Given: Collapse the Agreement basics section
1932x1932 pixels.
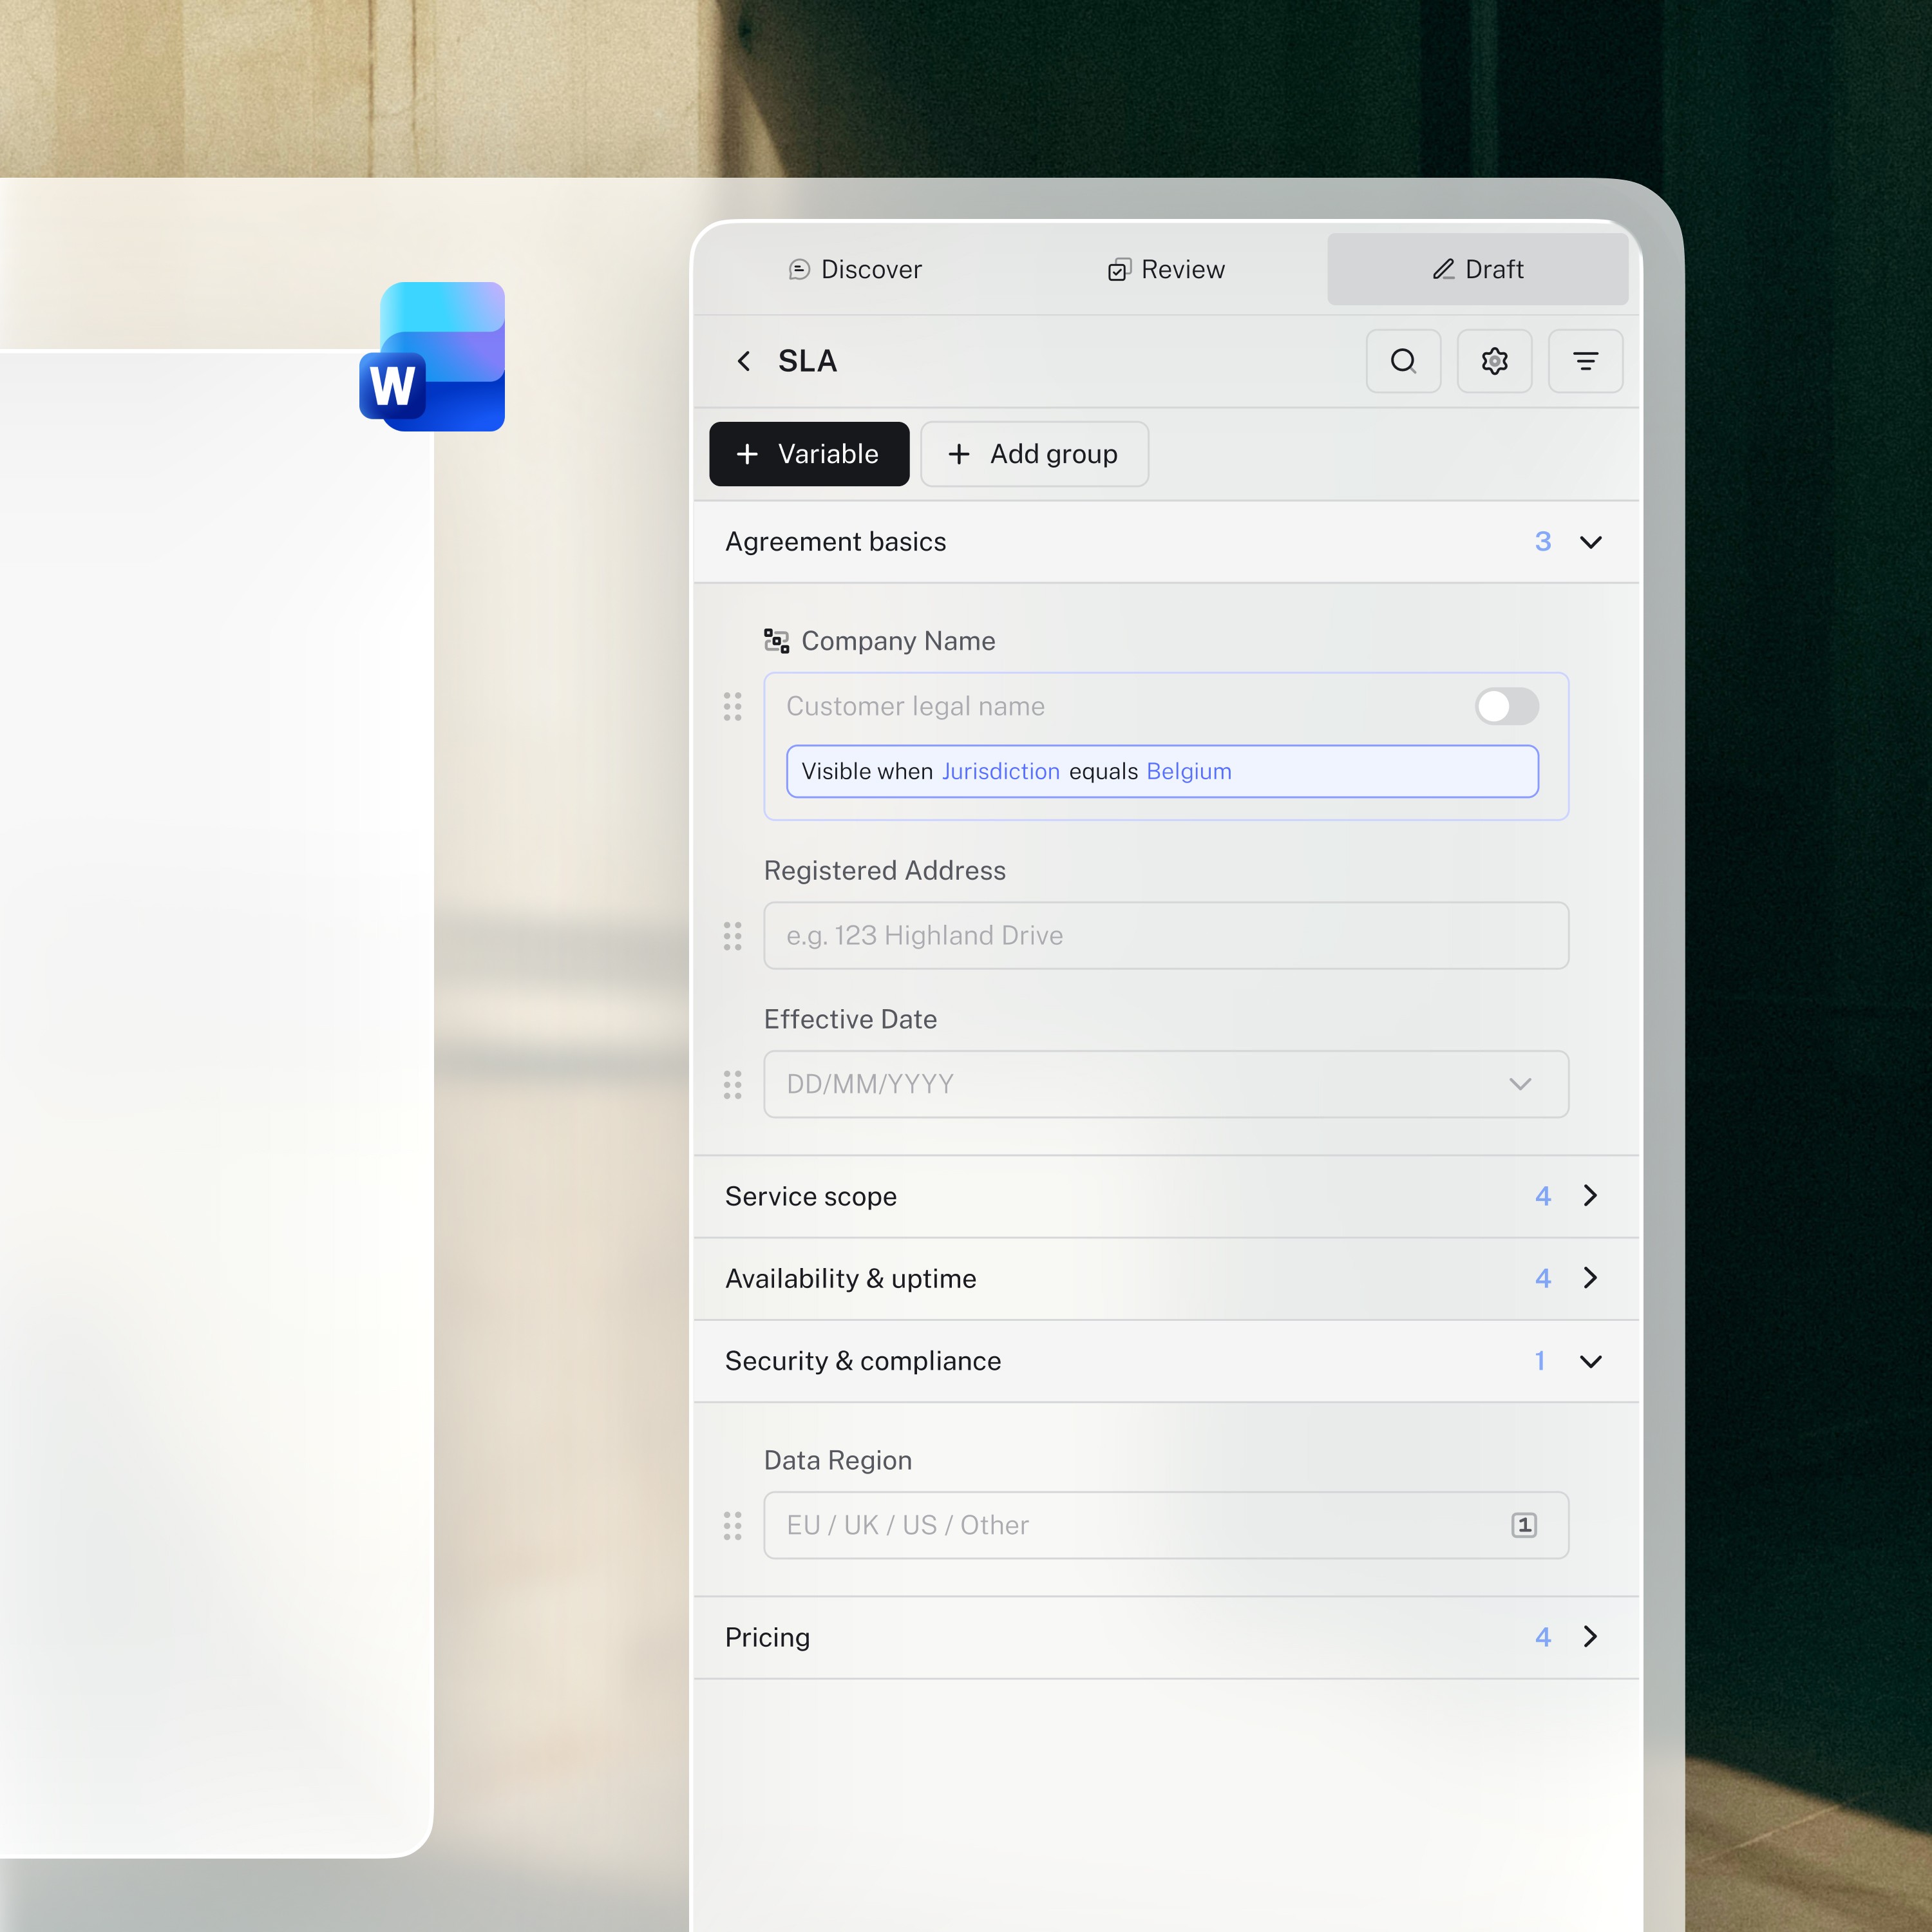Looking at the screenshot, I should [x=1590, y=542].
